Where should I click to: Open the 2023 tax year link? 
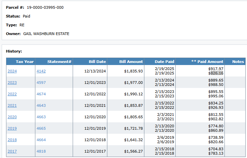click(x=12, y=83)
